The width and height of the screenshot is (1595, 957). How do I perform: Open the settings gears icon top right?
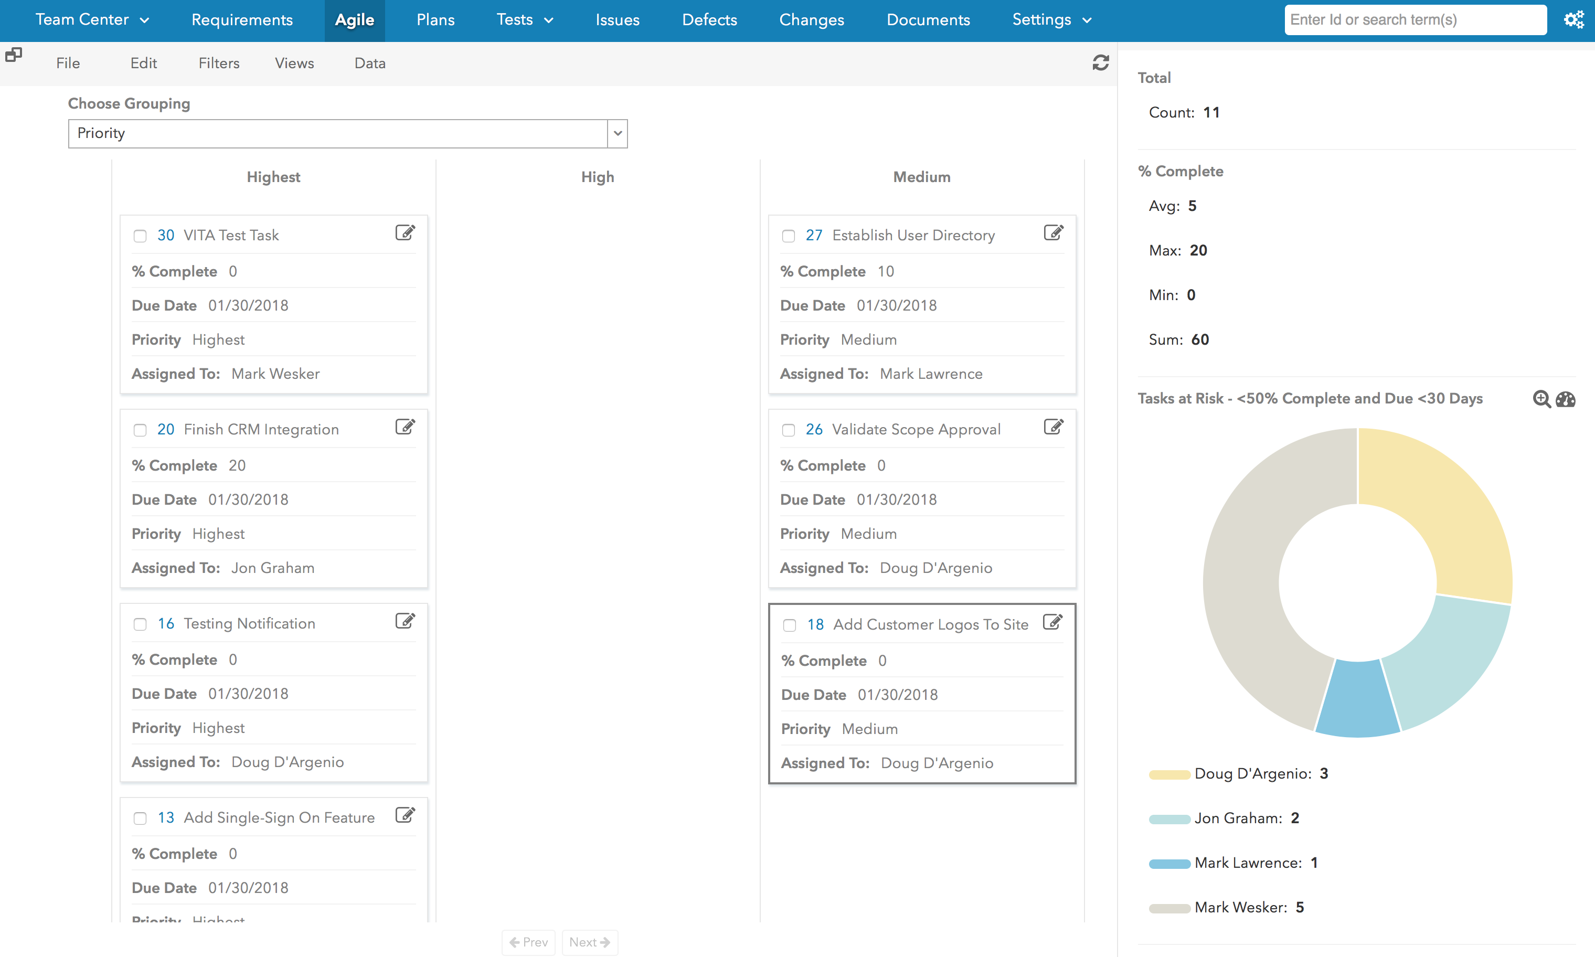click(1573, 19)
